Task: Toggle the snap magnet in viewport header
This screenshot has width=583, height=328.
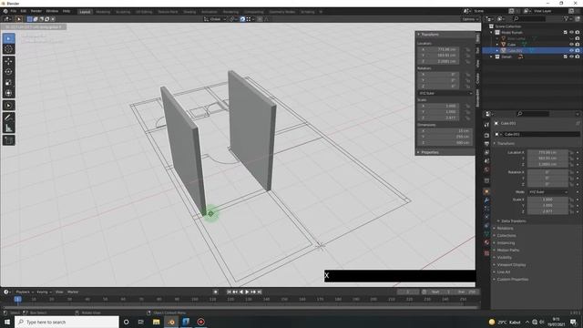Action: (242, 19)
